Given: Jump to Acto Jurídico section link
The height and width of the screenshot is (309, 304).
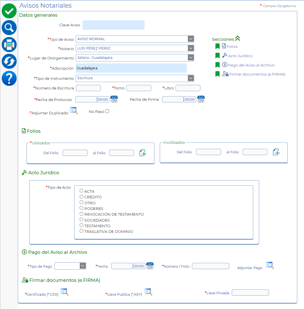Looking at the screenshot, I should (x=240, y=56).
